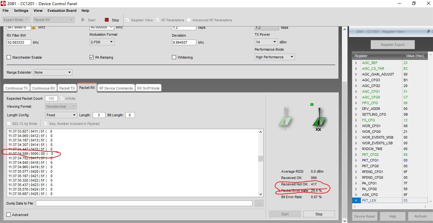Image resolution: width=433 pixels, height=223 pixels.
Task: Expand the AGC_REF register row
Action: (356, 63)
